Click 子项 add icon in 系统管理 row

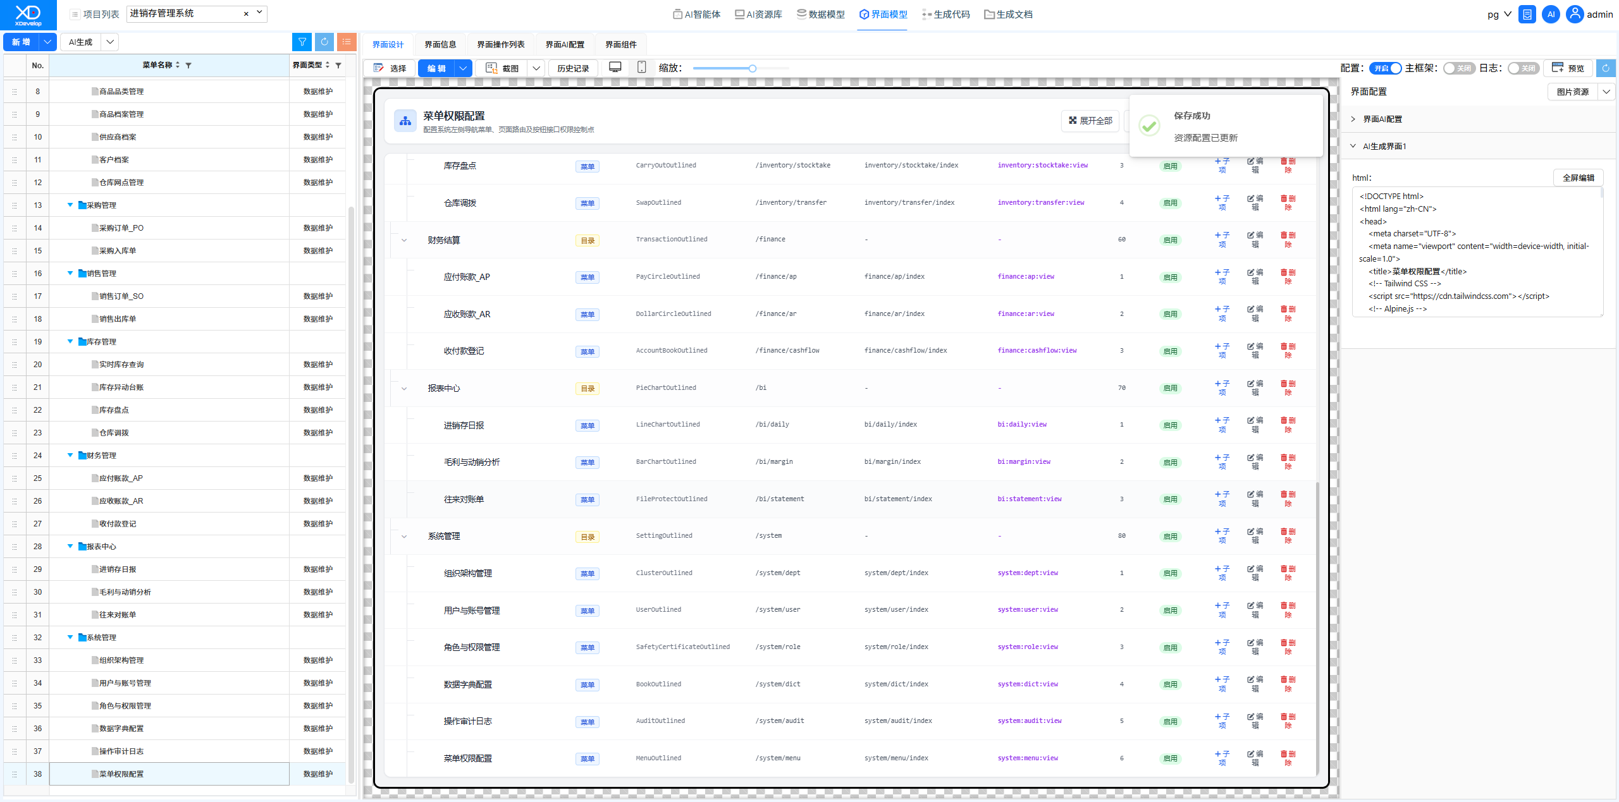tap(1222, 536)
